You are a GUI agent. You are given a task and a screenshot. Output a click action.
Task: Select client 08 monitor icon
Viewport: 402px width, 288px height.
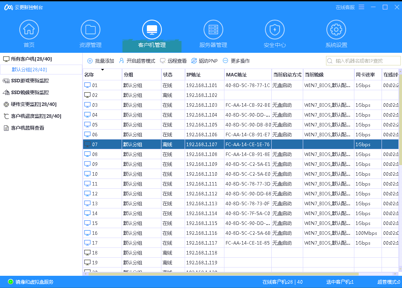(87, 154)
